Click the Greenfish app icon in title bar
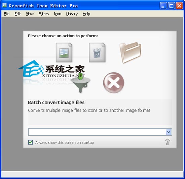Screen dimensions: 185x179 coord(5,5)
